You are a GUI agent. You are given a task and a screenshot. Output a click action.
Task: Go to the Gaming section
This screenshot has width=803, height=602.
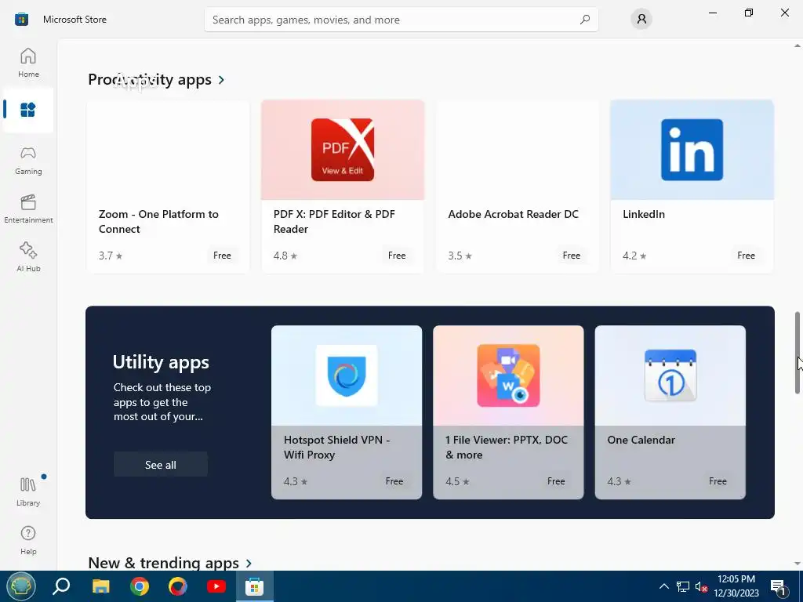click(x=28, y=161)
